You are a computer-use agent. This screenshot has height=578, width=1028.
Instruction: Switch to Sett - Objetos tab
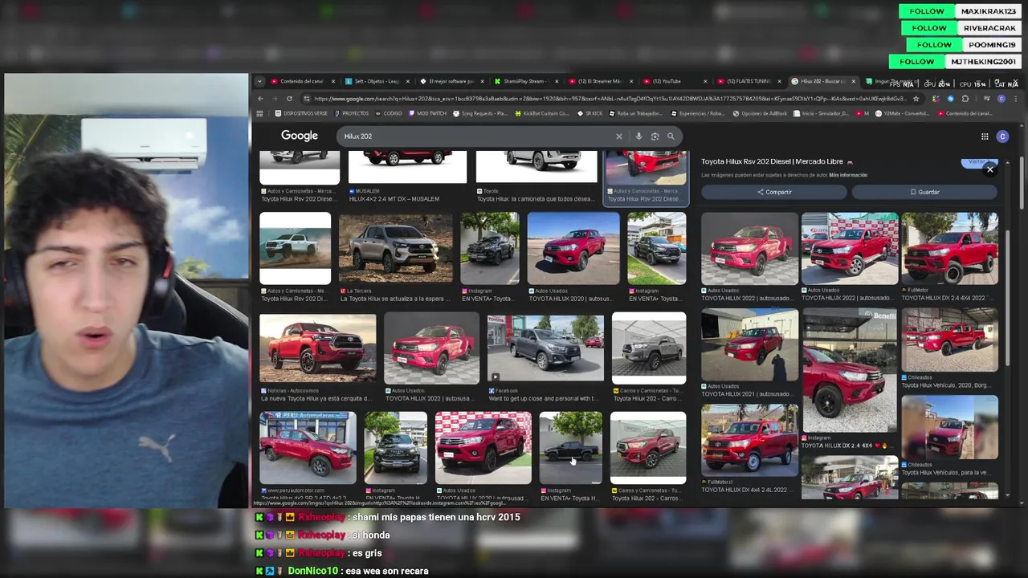coord(377,81)
